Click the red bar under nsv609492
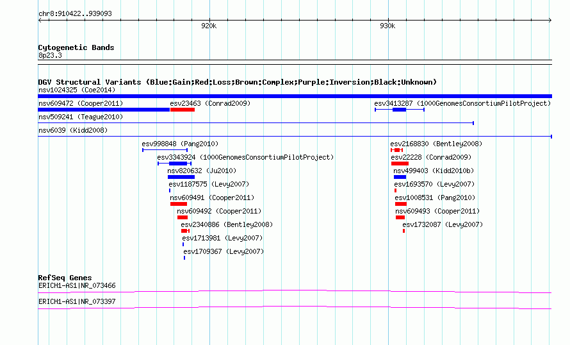Viewport: 570px width, 345px height. [183, 217]
